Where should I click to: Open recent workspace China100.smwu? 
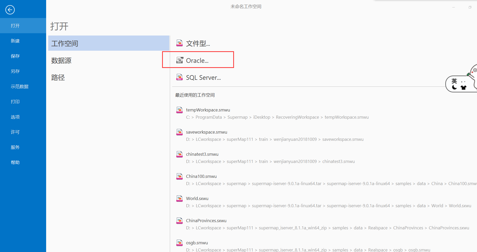pyautogui.click(x=201, y=176)
